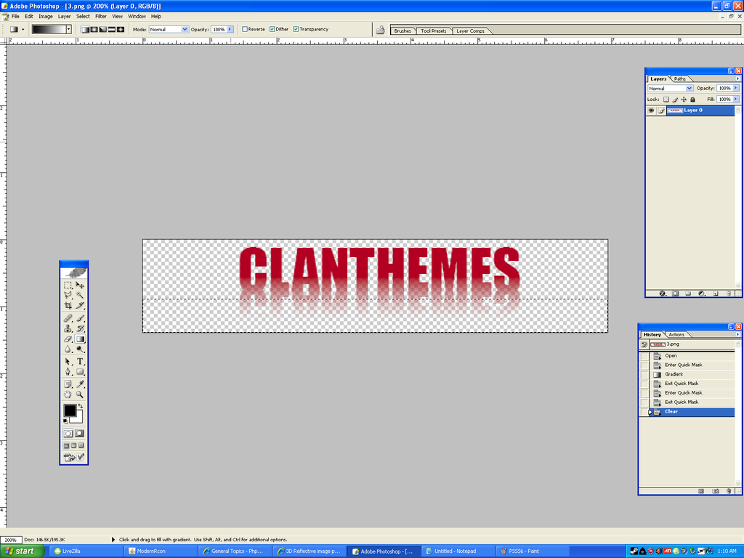Viewport: 744px width, 558px height.
Task: Add a layer mask in Layers panel
Action: (x=676, y=294)
